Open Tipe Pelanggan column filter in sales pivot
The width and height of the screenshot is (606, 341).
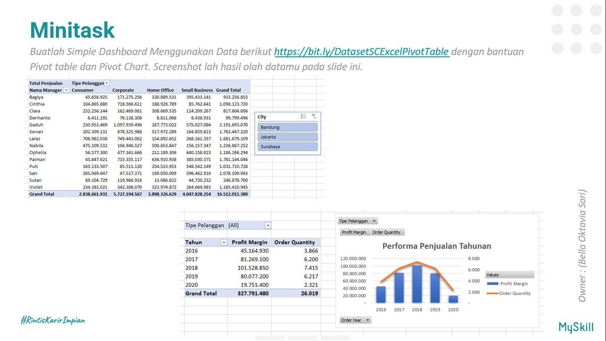(x=107, y=83)
